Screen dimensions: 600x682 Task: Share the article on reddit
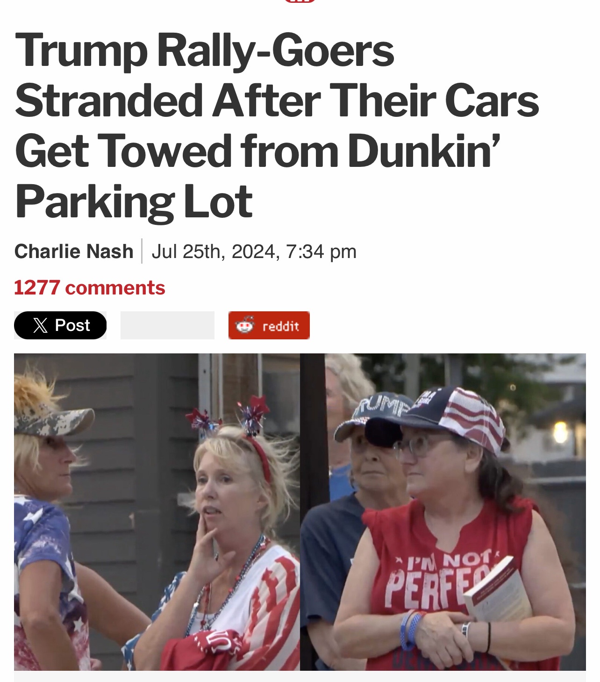tap(269, 325)
